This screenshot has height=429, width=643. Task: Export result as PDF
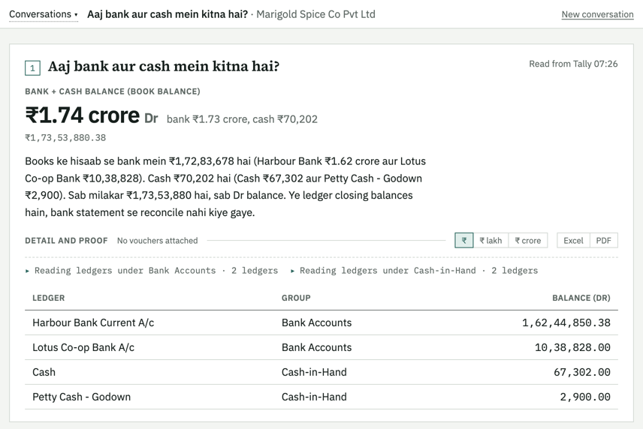point(603,240)
